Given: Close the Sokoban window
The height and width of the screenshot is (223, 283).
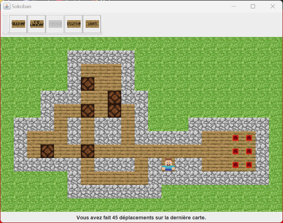Looking at the screenshot, I should coord(273,6).
